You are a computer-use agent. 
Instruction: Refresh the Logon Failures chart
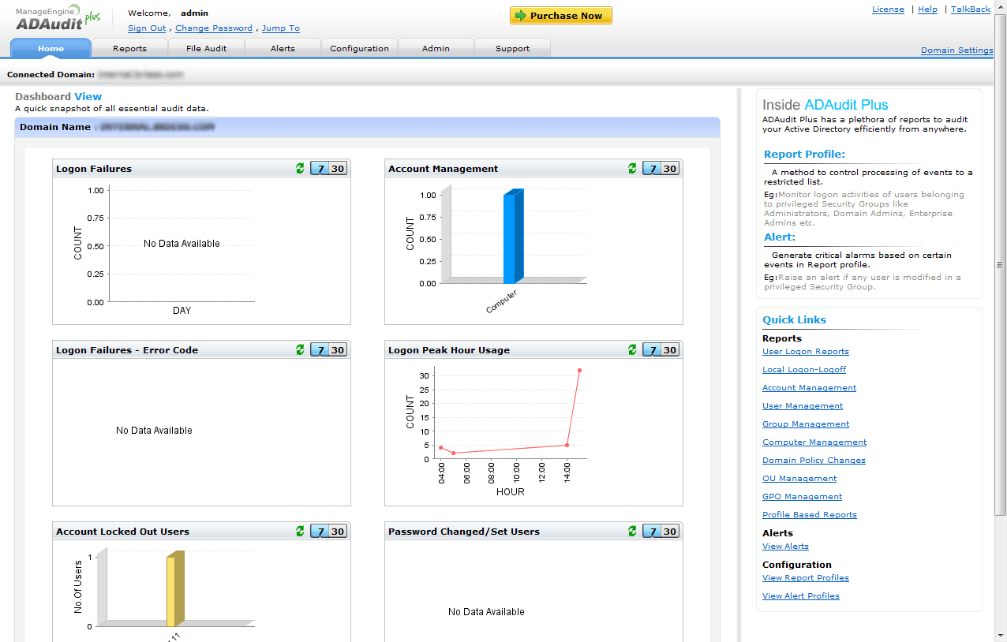point(300,169)
